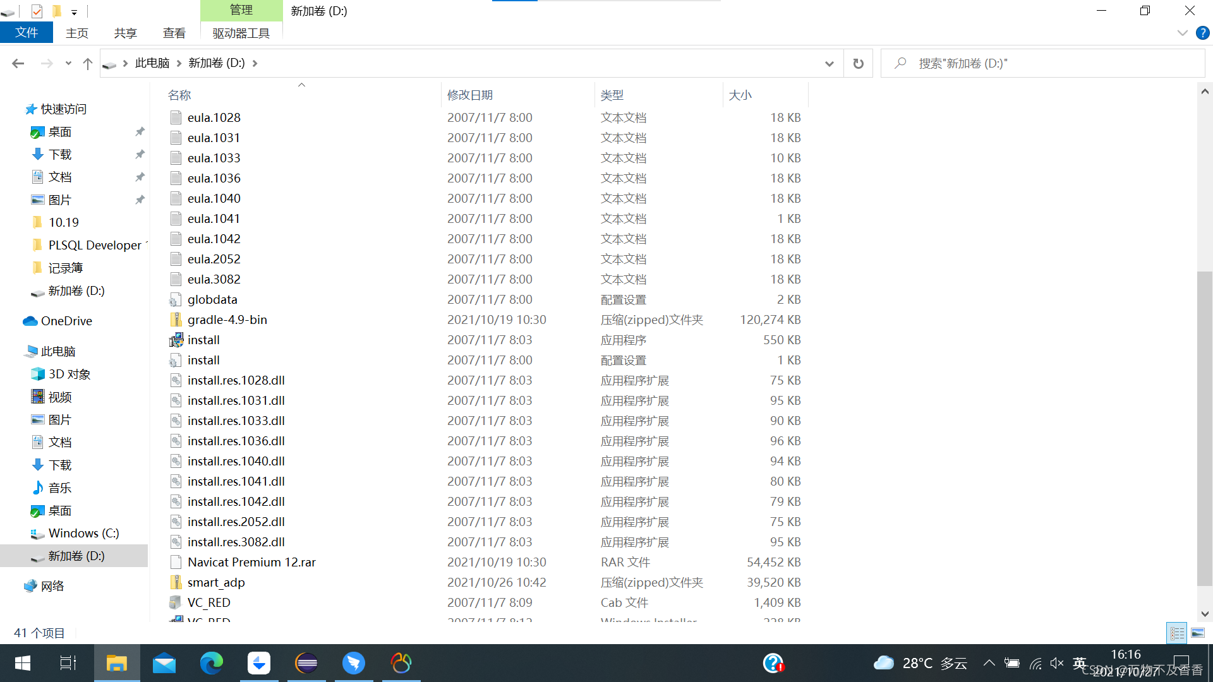This screenshot has height=682, width=1213.
Task: Open the properties checkmark quick access icon
Action: [x=37, y=11]
